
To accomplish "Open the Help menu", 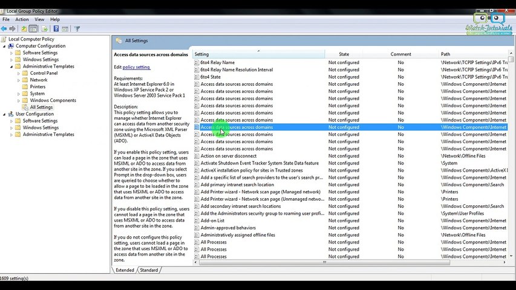I will (55, 19).
